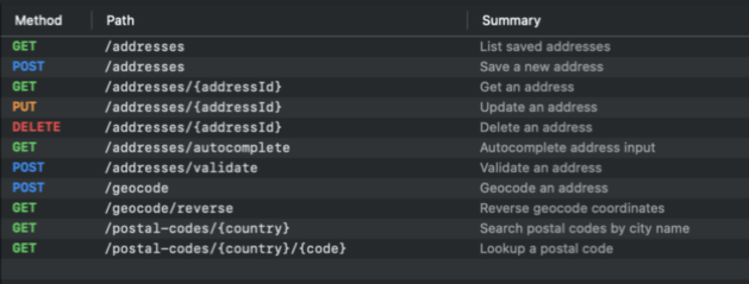The height and width of the screenshot is (284, 749).
Task: Click 'Reverse geocode coordinates' summary
Action: pos(572,209)
